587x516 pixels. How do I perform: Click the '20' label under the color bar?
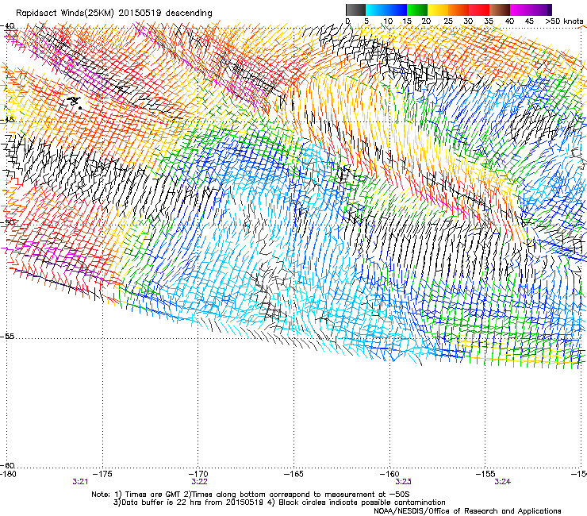coord(426,21)
